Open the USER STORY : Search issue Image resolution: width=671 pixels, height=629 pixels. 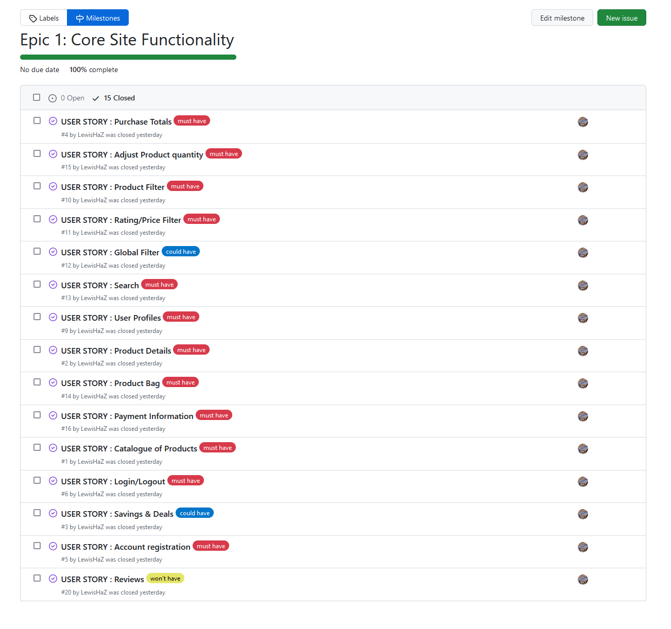click(100, 285)
